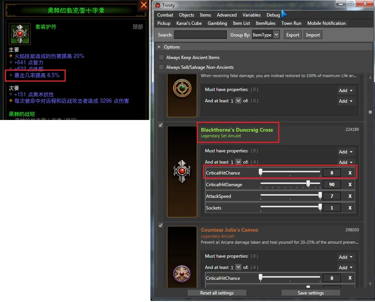Click the item list scrollbar down arrow
This screenshot has width=375, height=302.
click(370, 284)
